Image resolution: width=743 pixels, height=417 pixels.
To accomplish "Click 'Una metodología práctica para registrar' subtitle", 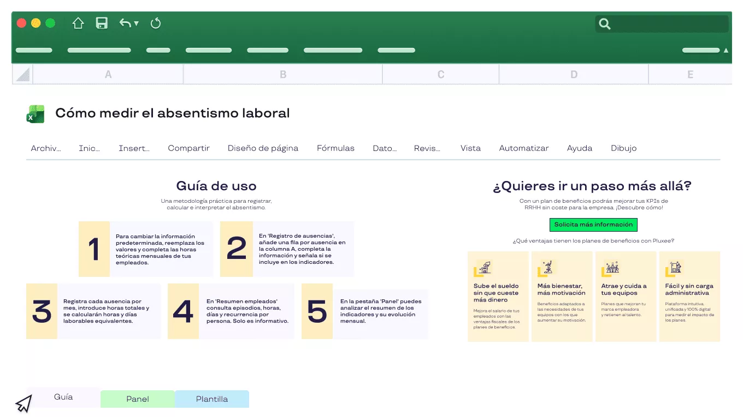I will click(x=216, y=204).
